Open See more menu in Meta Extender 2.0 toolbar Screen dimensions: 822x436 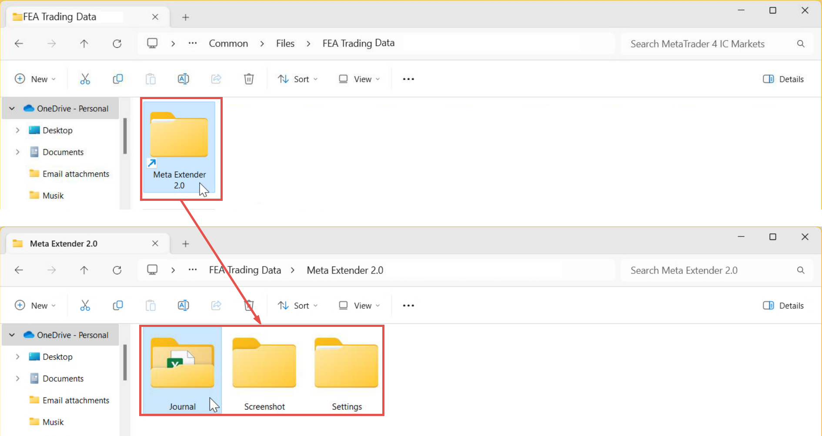[x=408, y=306]
